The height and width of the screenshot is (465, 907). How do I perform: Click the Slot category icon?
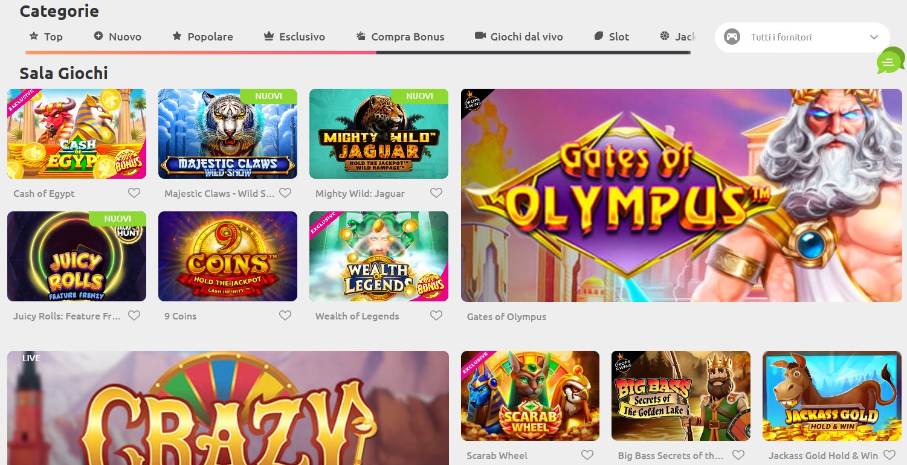point(599,36)
